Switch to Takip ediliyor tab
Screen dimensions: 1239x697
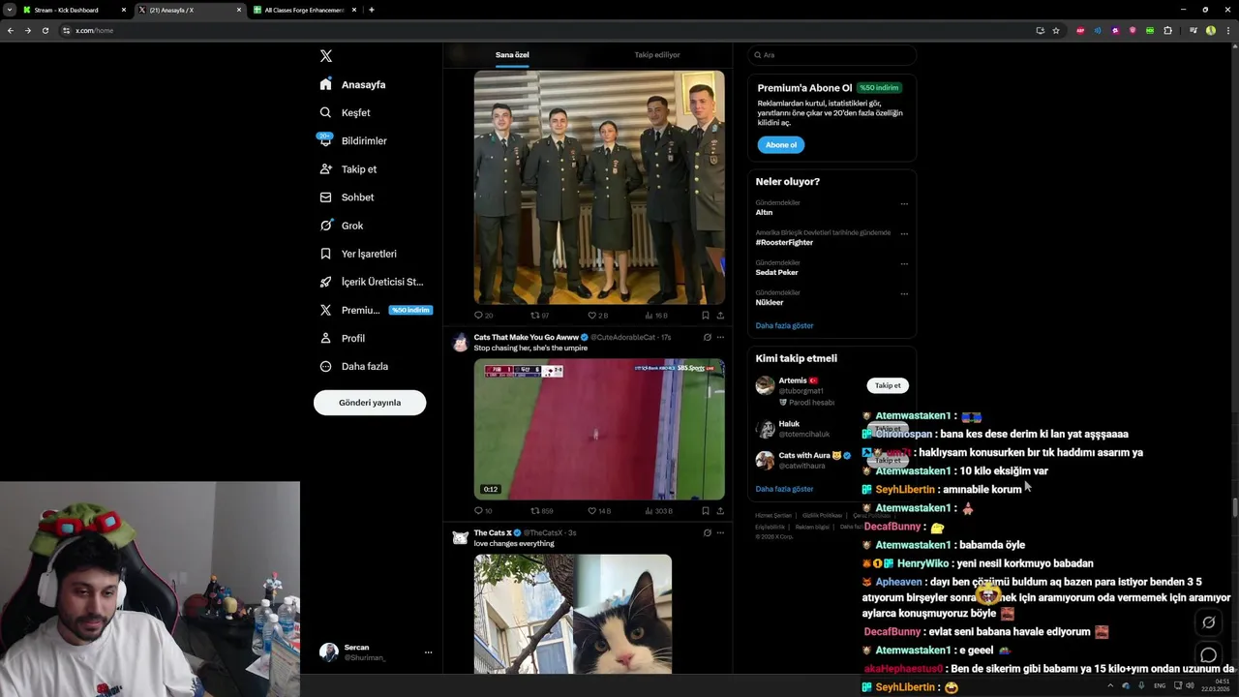point(657,55)
